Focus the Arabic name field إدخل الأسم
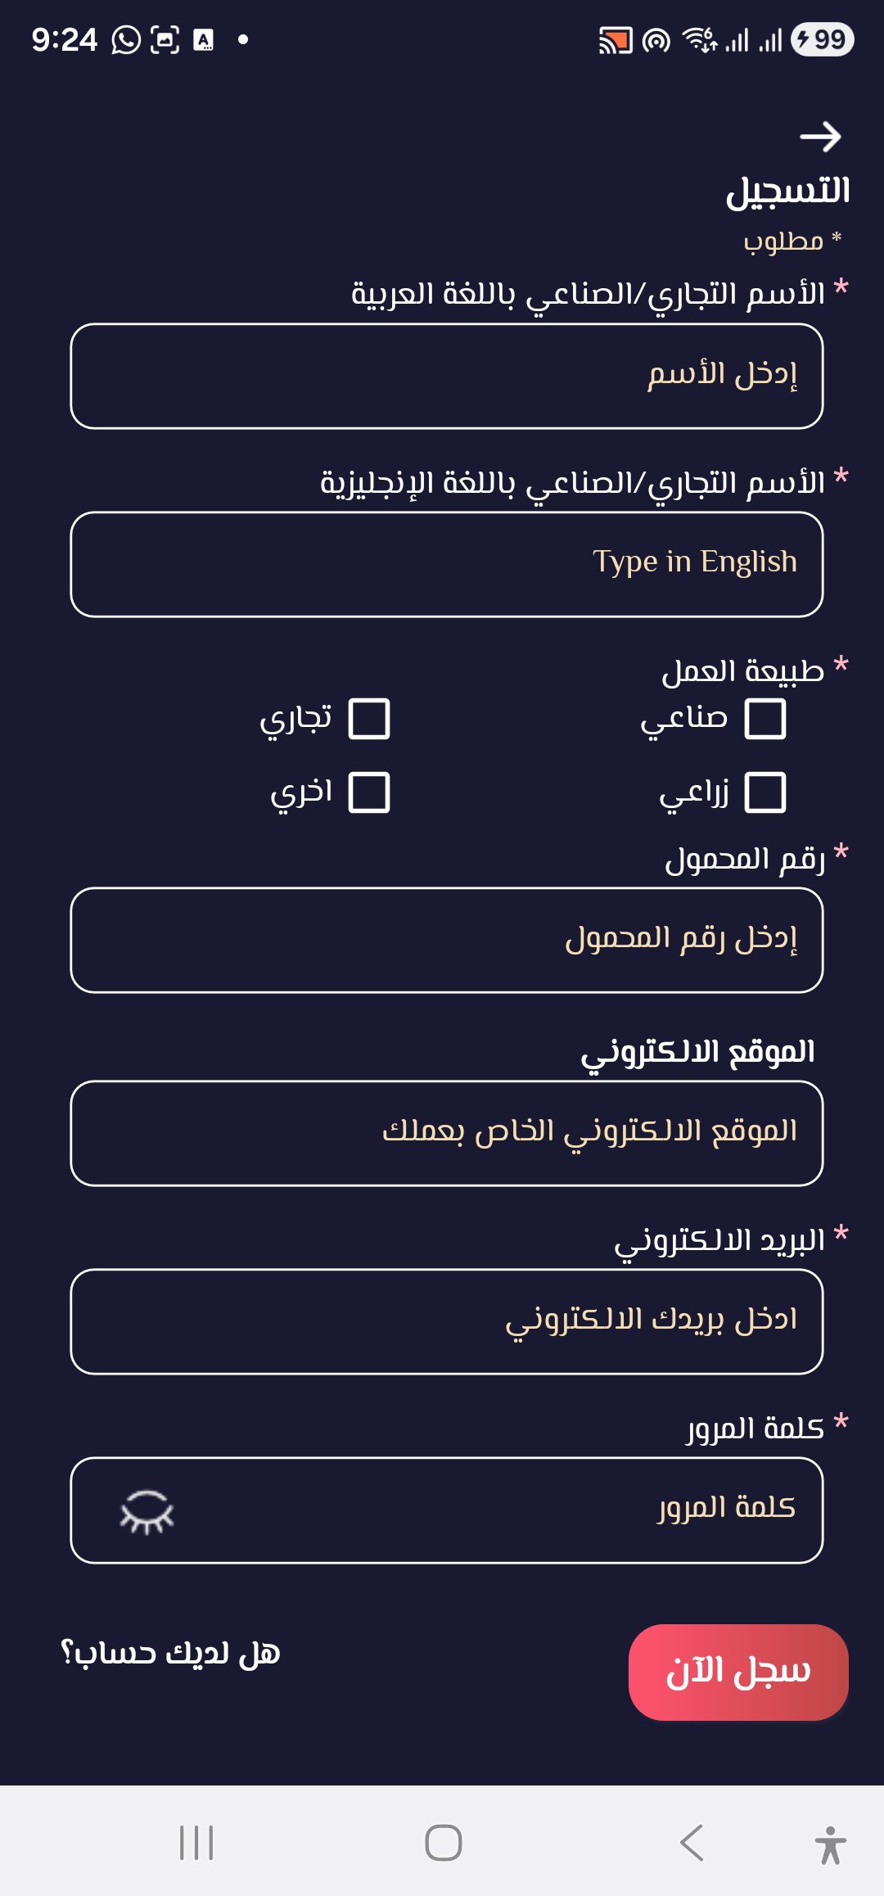Image resolution: width=884 pixels, height=1896 pixels. point(447,376)
